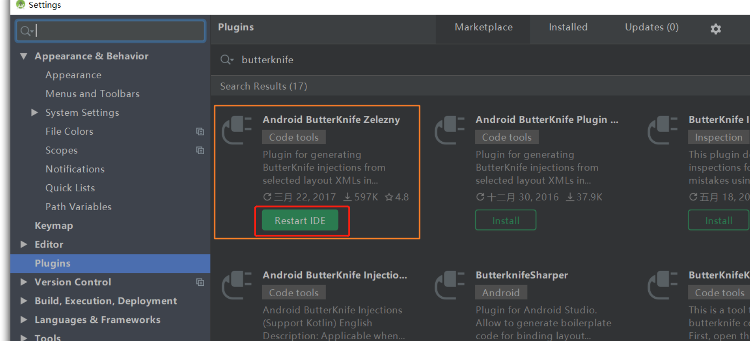Select File Colors settings

69,131
